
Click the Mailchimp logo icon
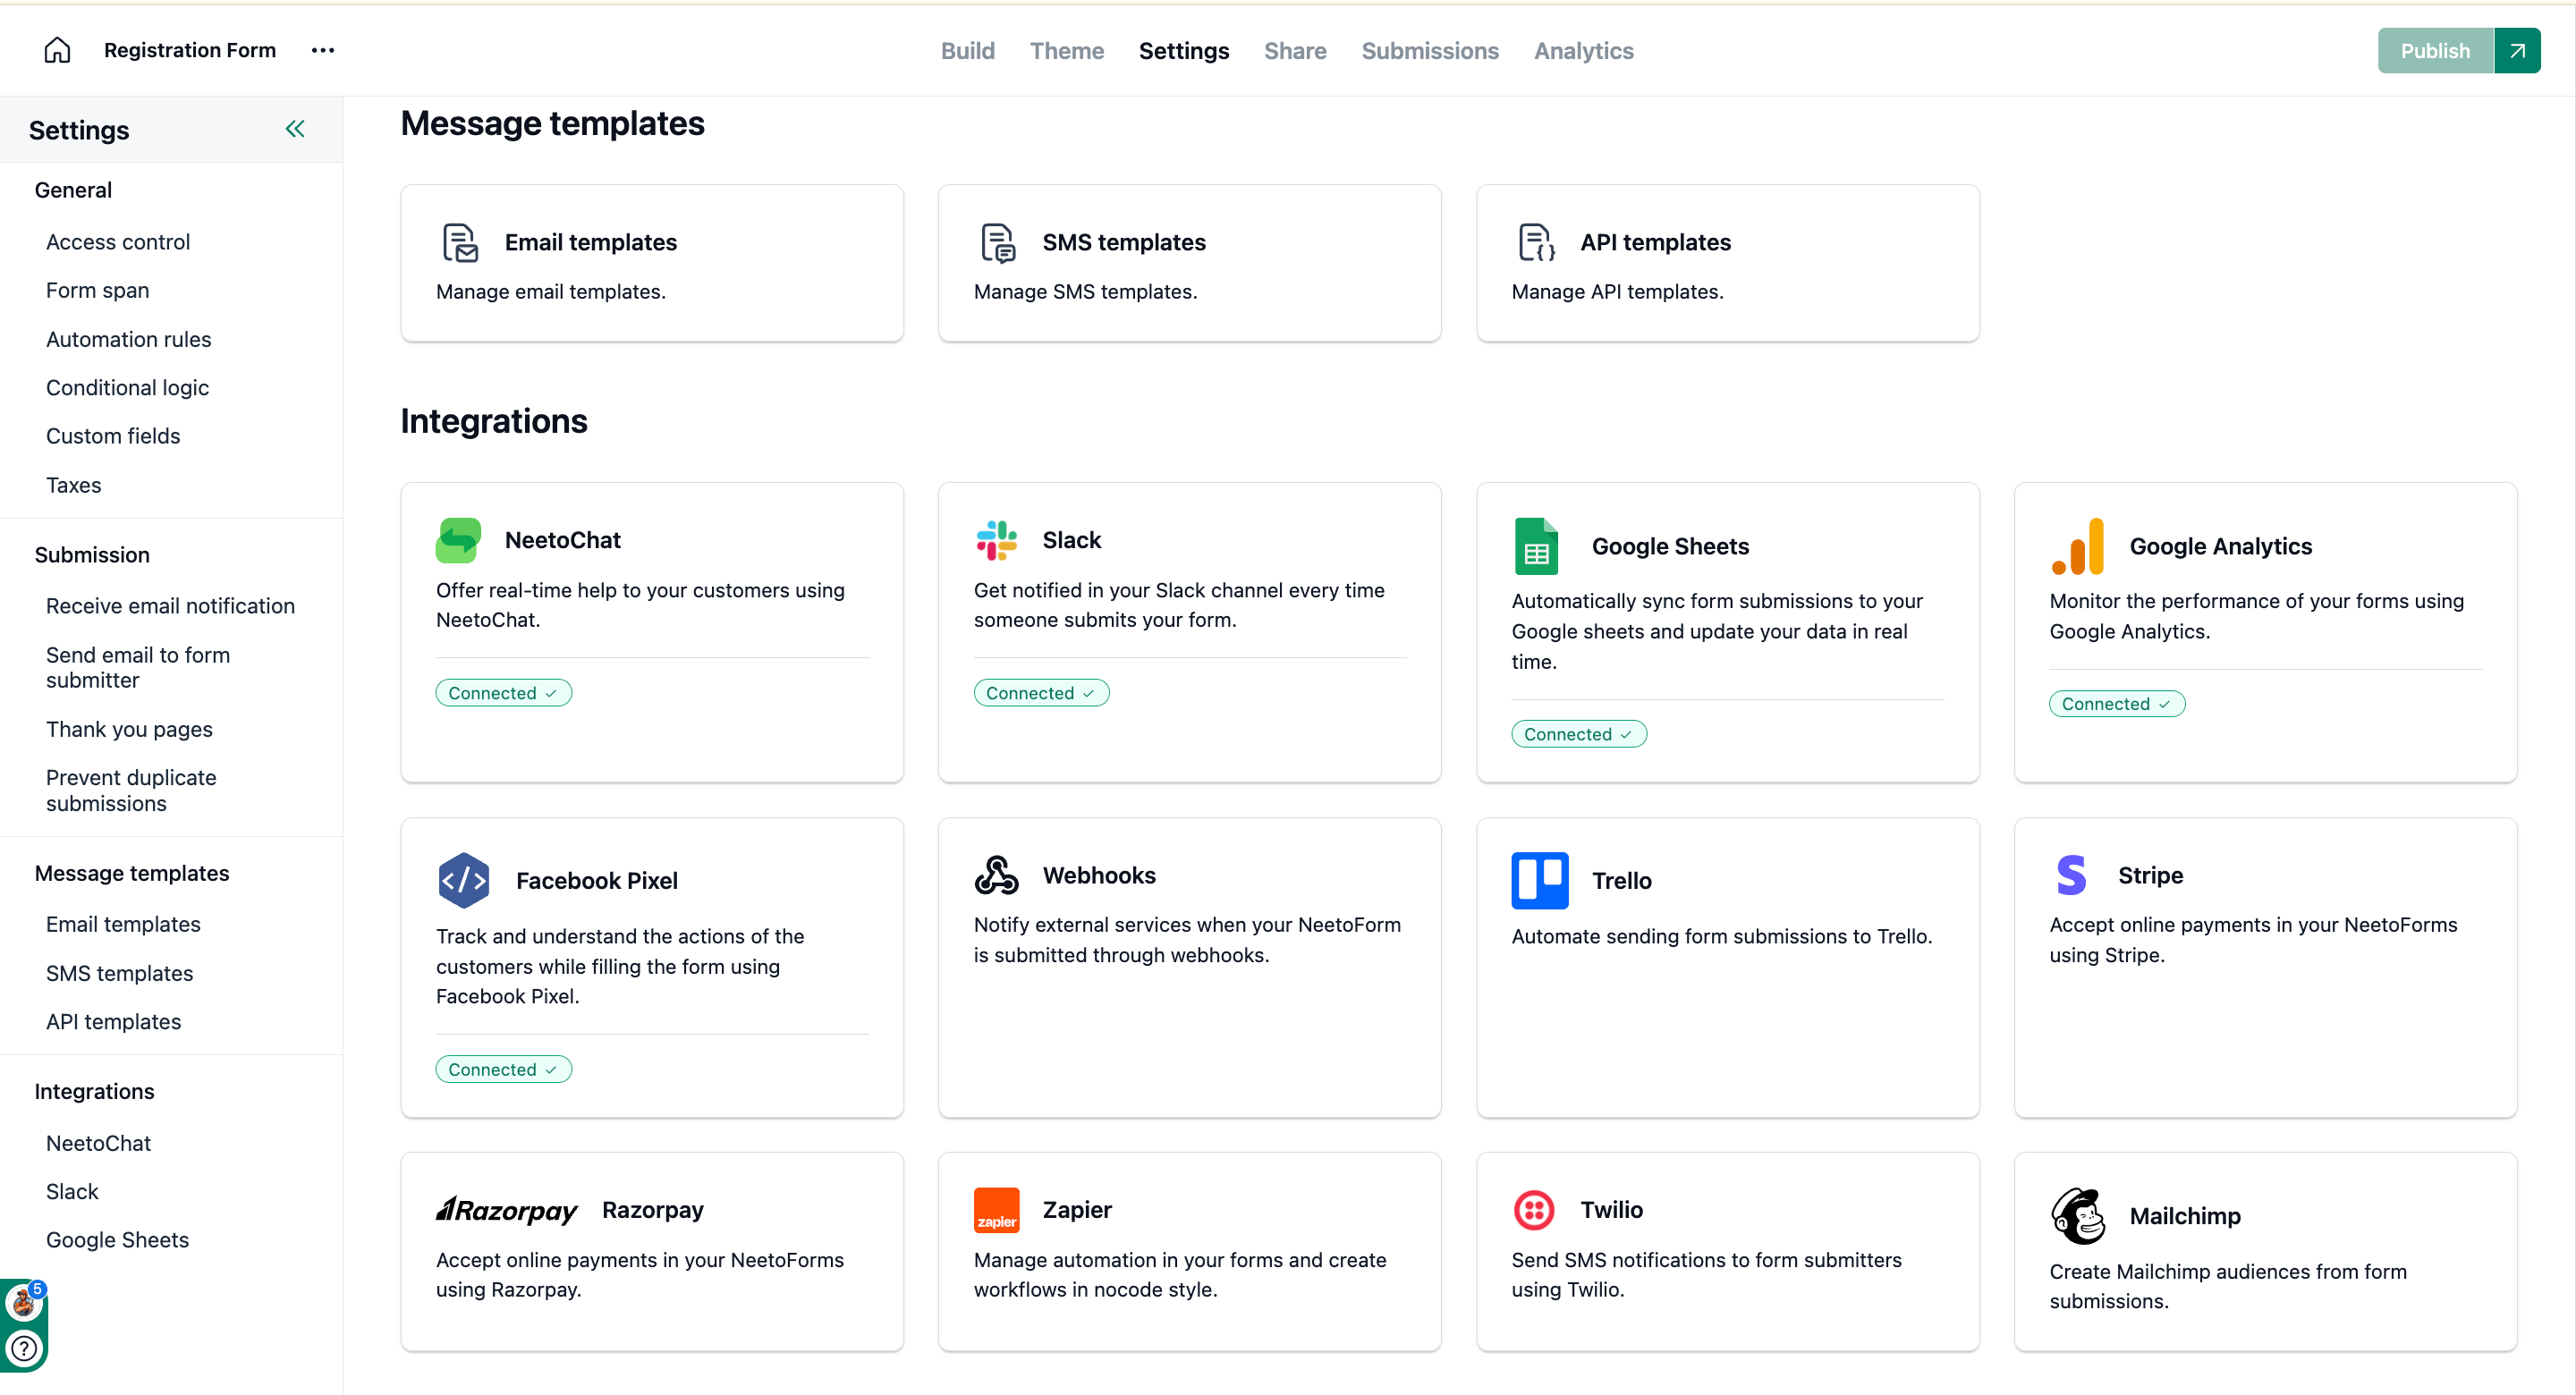pos(2078,1216)
